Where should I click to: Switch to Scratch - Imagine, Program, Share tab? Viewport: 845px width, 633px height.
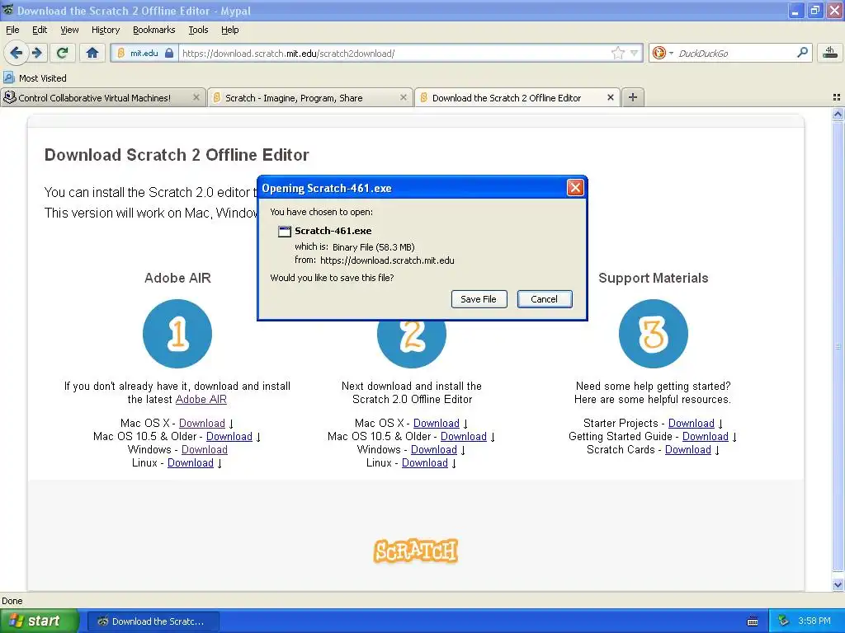[x=310, y=97]
